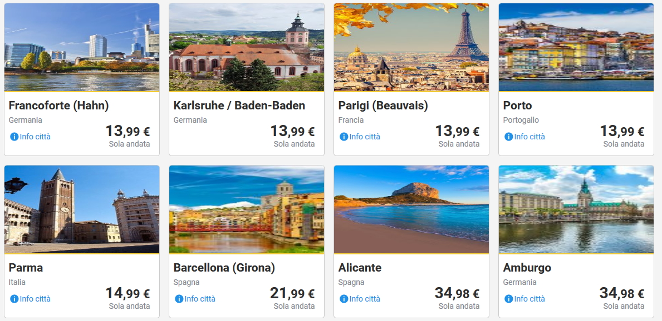Open Info città link for Alicante
Image resolution: width=662 pixels, height=321 pixels.
(x=365, y=299)
